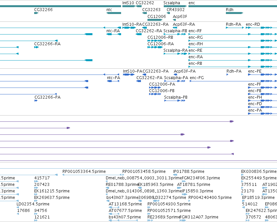277x222 pixels.
Task: Select the ntc gene feature arrow
Action: pyautogui.click(x=114, y=13)
